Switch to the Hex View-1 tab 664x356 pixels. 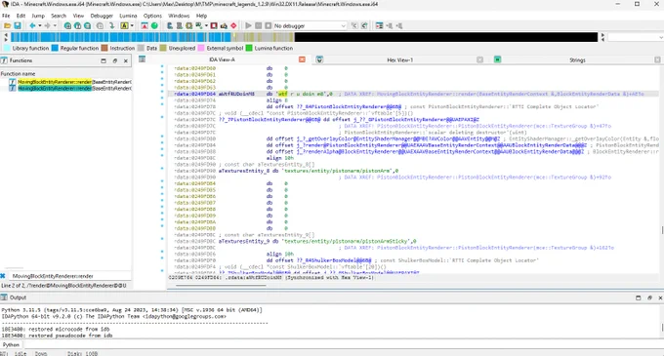pyautogui.click(x=399, y=60)
